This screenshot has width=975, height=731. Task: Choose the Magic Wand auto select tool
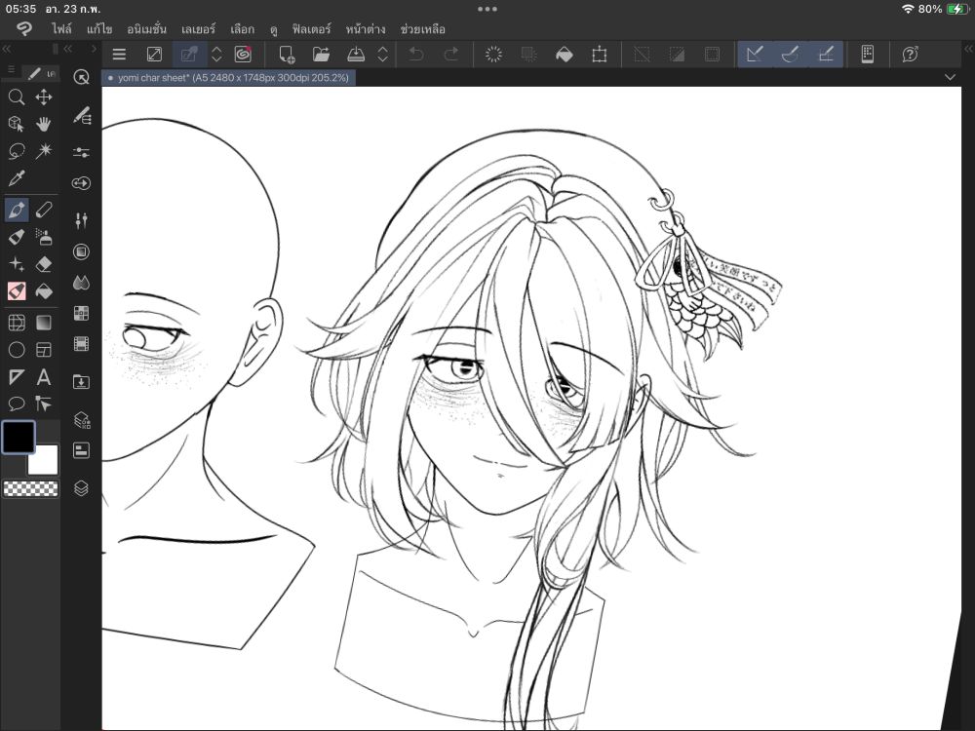coord(44,151)
